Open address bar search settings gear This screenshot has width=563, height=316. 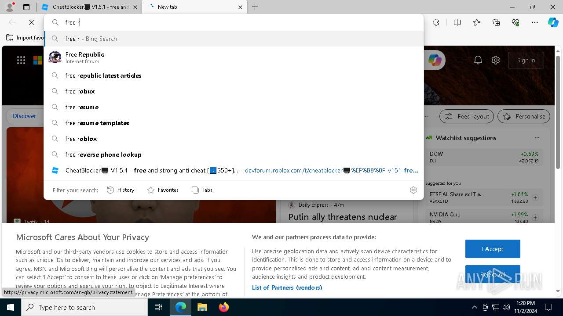[413, 190]
